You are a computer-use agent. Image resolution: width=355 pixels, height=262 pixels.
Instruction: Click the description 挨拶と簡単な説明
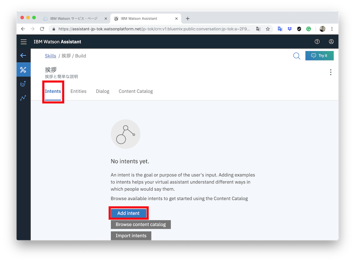pos(61,76)
